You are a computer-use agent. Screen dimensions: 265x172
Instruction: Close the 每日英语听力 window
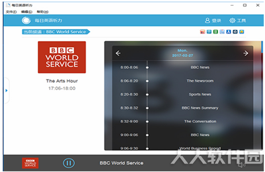[258, 5]
